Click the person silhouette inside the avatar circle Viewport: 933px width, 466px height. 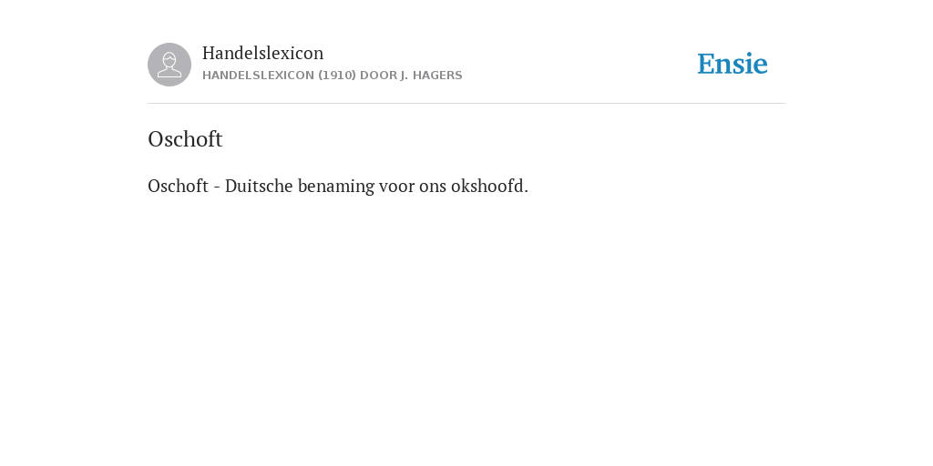tap(169, 65)
